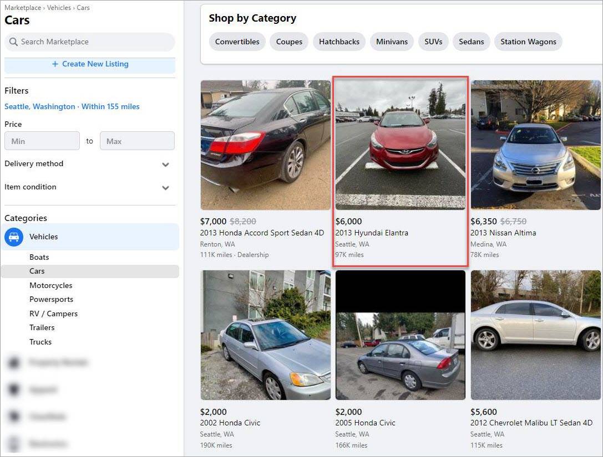
Task: Filter by Coupes category
Action: [x=289, y=42]
